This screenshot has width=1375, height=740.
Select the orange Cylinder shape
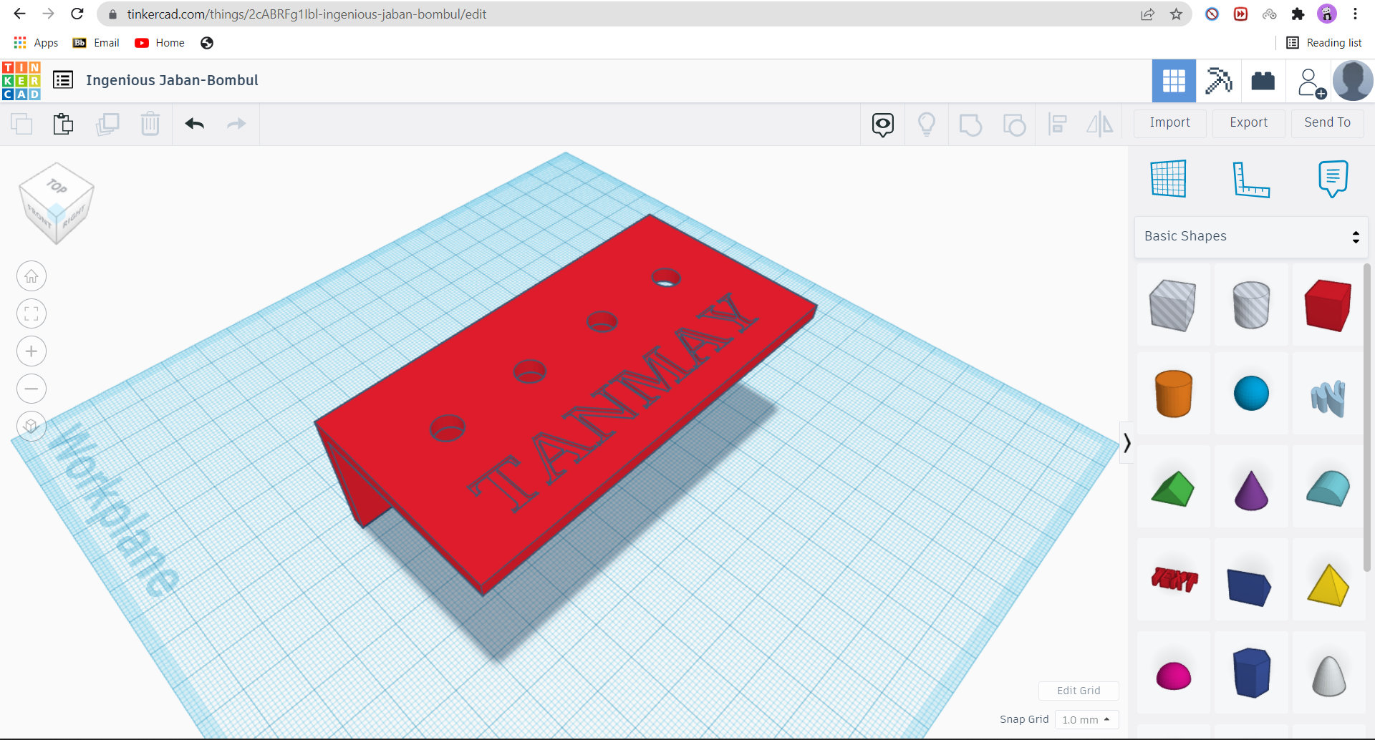coord(1173,394)
